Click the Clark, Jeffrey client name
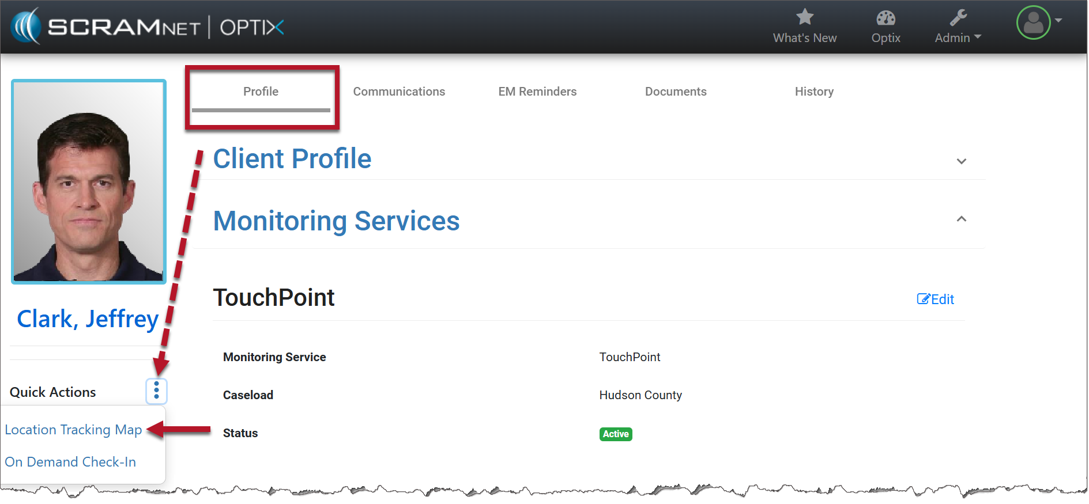The width and height of the screenshot is (1089, 504). click(x=88, y=319)
